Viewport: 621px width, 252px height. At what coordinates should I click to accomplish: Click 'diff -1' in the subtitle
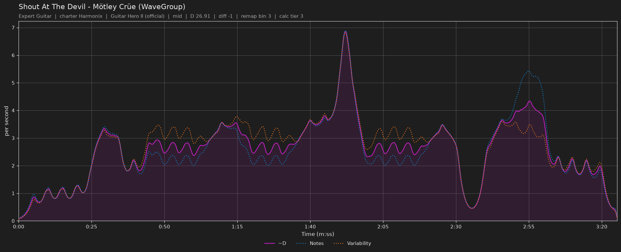point(226,16)
